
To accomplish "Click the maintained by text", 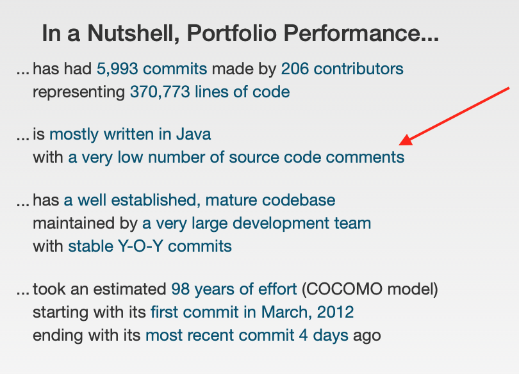I will click(x=85, y=224).
